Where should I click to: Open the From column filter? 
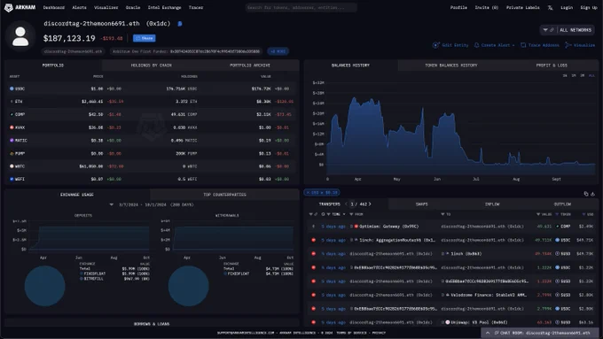[351, 214]
